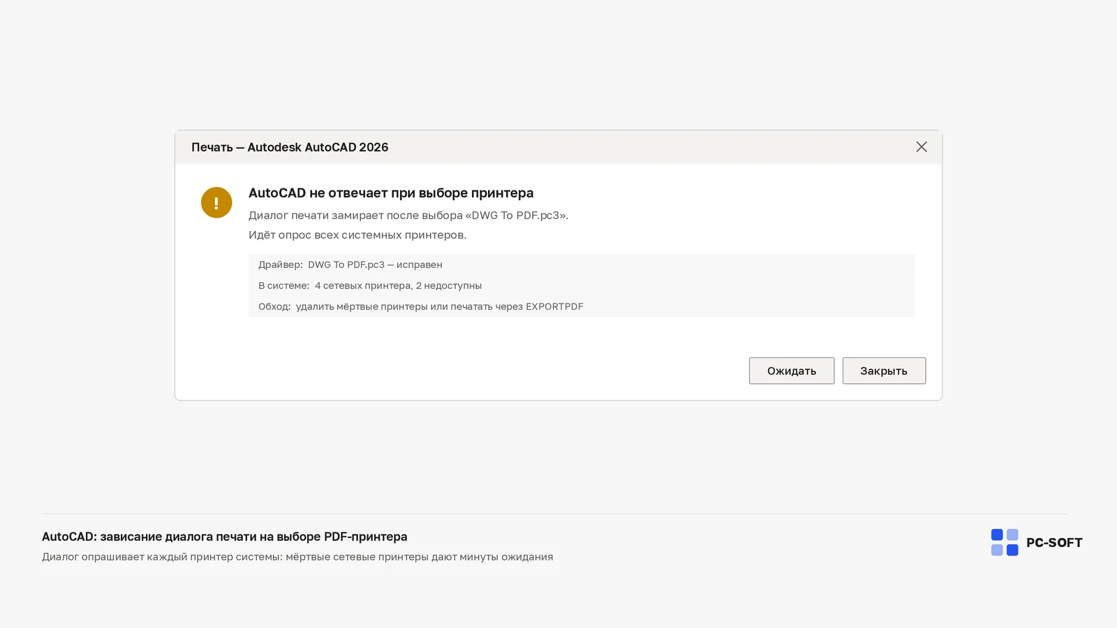Screen dimensions: 1117x628
Task: Click the Обход line about EXPORTPDF
Action: pyautogui.click(x=421, y=306)
